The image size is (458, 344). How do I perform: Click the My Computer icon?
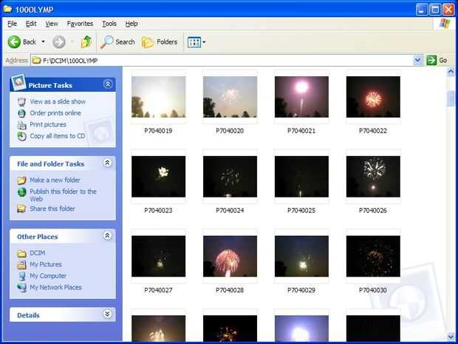21,276
